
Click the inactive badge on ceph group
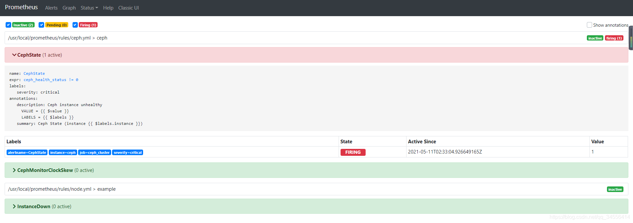595,38
